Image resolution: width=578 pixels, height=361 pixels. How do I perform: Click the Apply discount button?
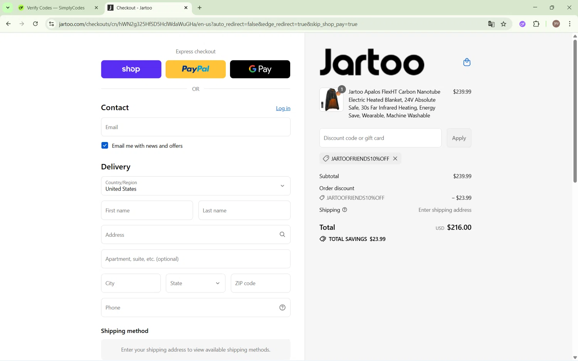459,138
